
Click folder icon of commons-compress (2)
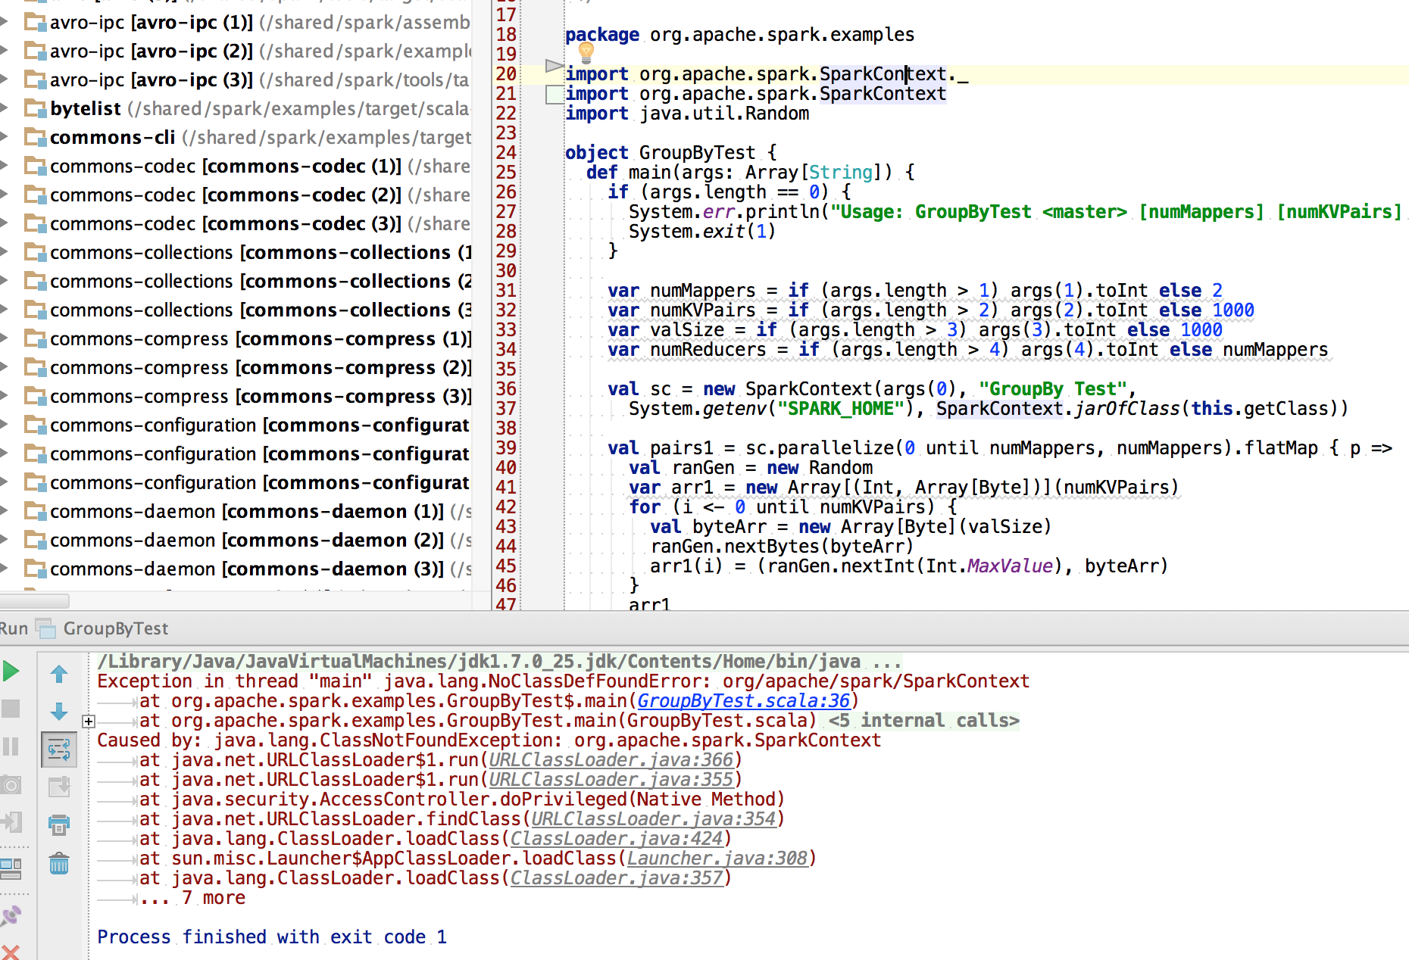(x=35, y=367)
